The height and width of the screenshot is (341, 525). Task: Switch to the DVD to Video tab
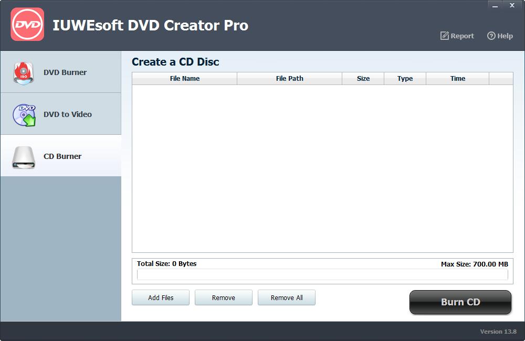click(60, 114)
